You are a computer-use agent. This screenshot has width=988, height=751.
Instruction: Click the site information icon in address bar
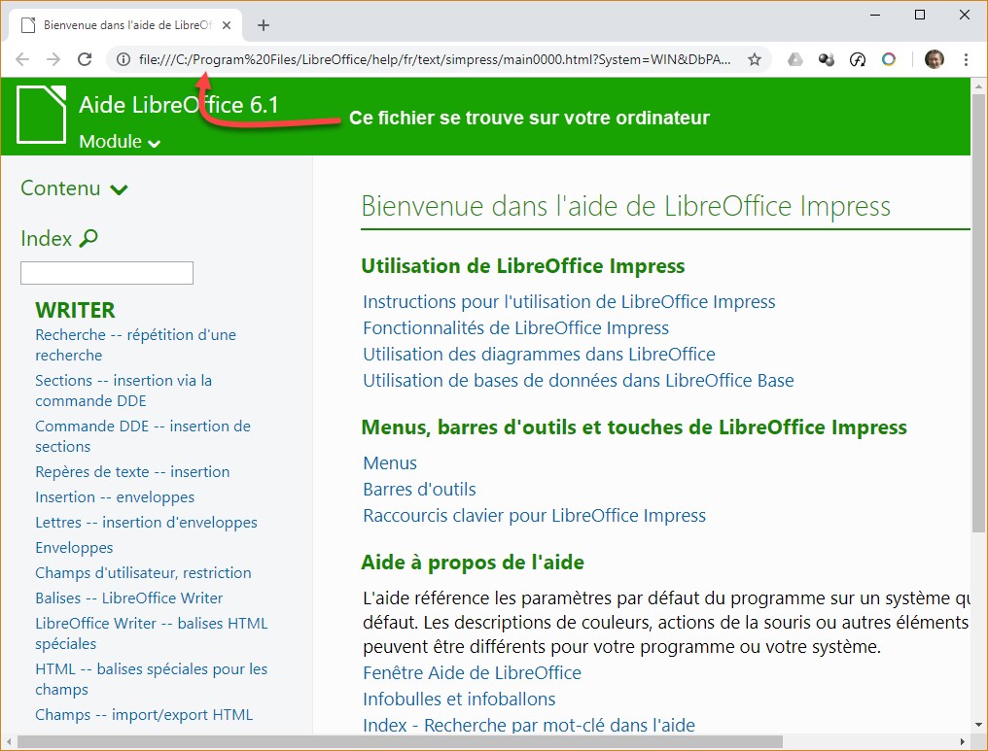[x=123, y=59]
